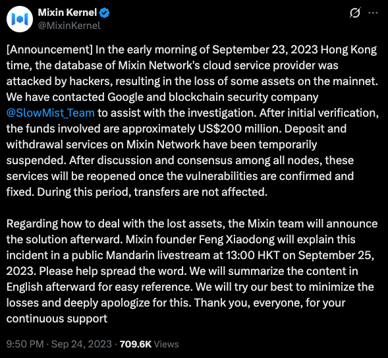The height and width of the screenshot is (358, 388).
Task: Open the Grok slashed-circle icon
Action: 355,13
